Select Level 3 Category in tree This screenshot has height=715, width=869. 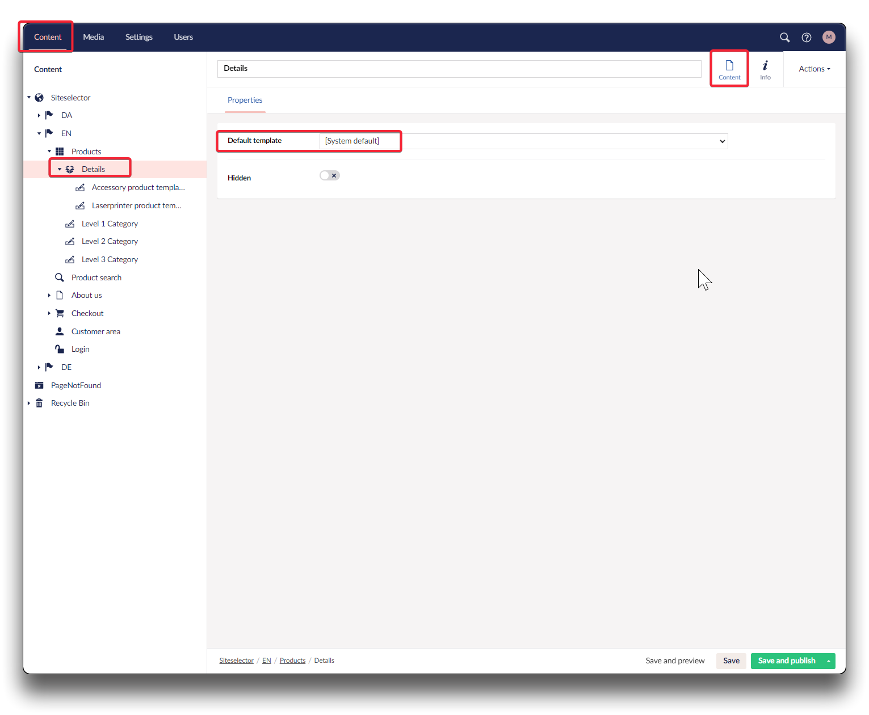click(110, 259)
